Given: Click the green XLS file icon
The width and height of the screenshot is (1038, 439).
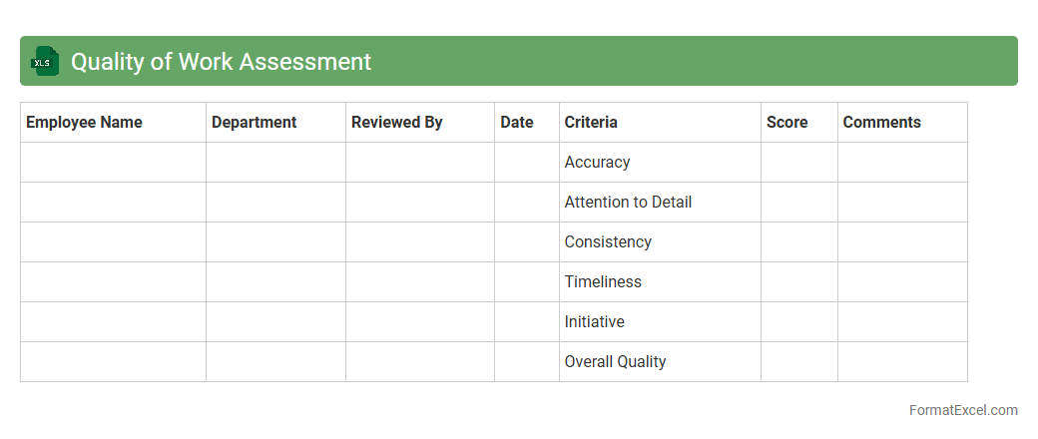Looking at the screenshot, I should pos(44,62).
